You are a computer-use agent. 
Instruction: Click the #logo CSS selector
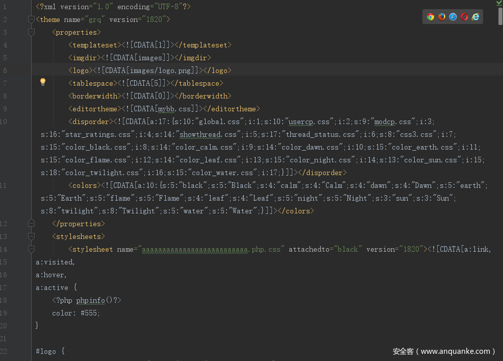pos(46,351)
